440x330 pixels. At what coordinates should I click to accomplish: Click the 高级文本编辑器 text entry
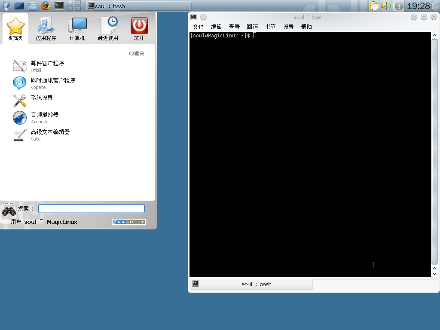tap(50, 132)
